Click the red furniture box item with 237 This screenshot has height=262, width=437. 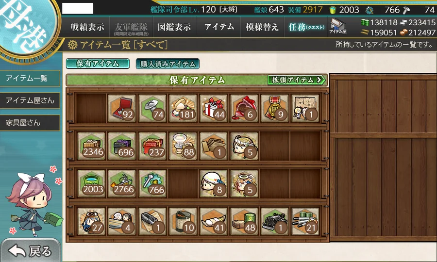pos(152,146)
